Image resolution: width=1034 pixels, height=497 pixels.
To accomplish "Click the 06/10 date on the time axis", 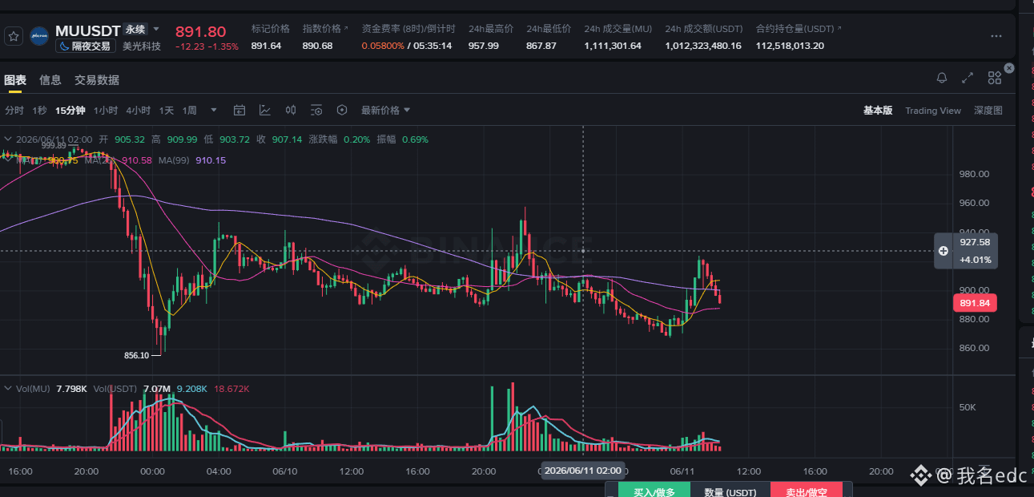I will click(285, 471).
